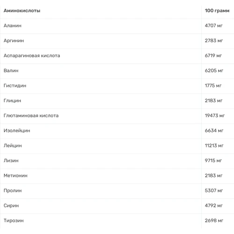Select the Глицин row label
The width and height of the screenshot is (234, 234).
12,101
